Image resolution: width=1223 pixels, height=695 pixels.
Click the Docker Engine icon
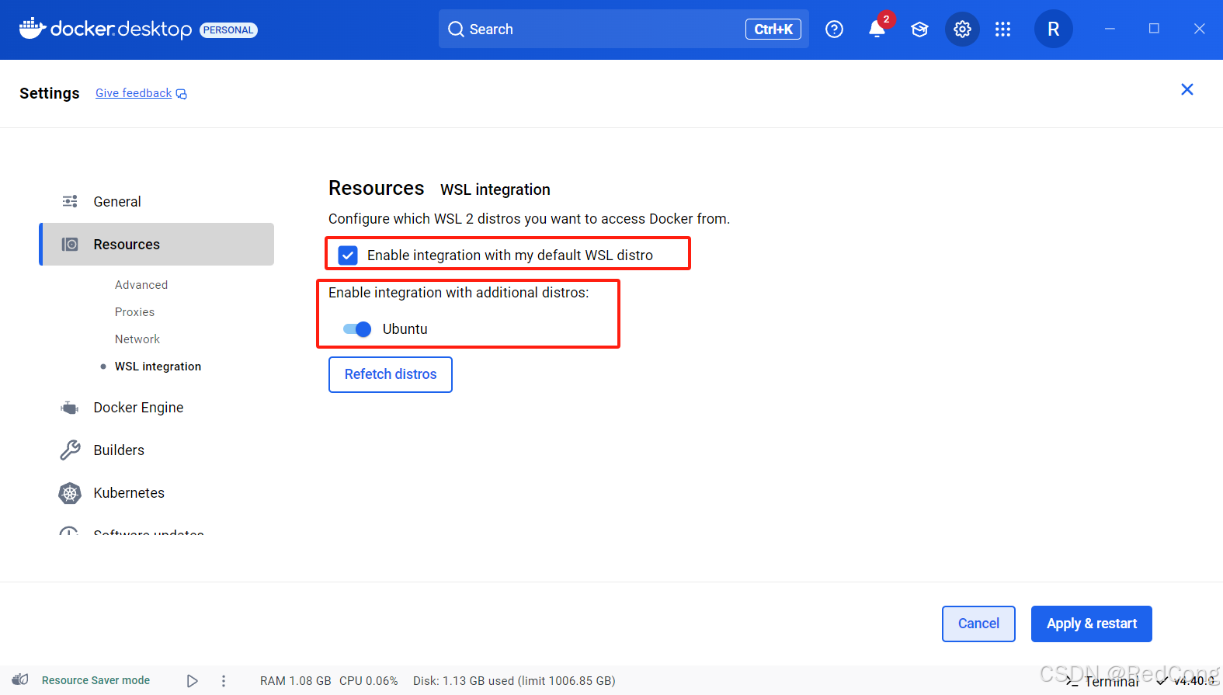[70, 408]
